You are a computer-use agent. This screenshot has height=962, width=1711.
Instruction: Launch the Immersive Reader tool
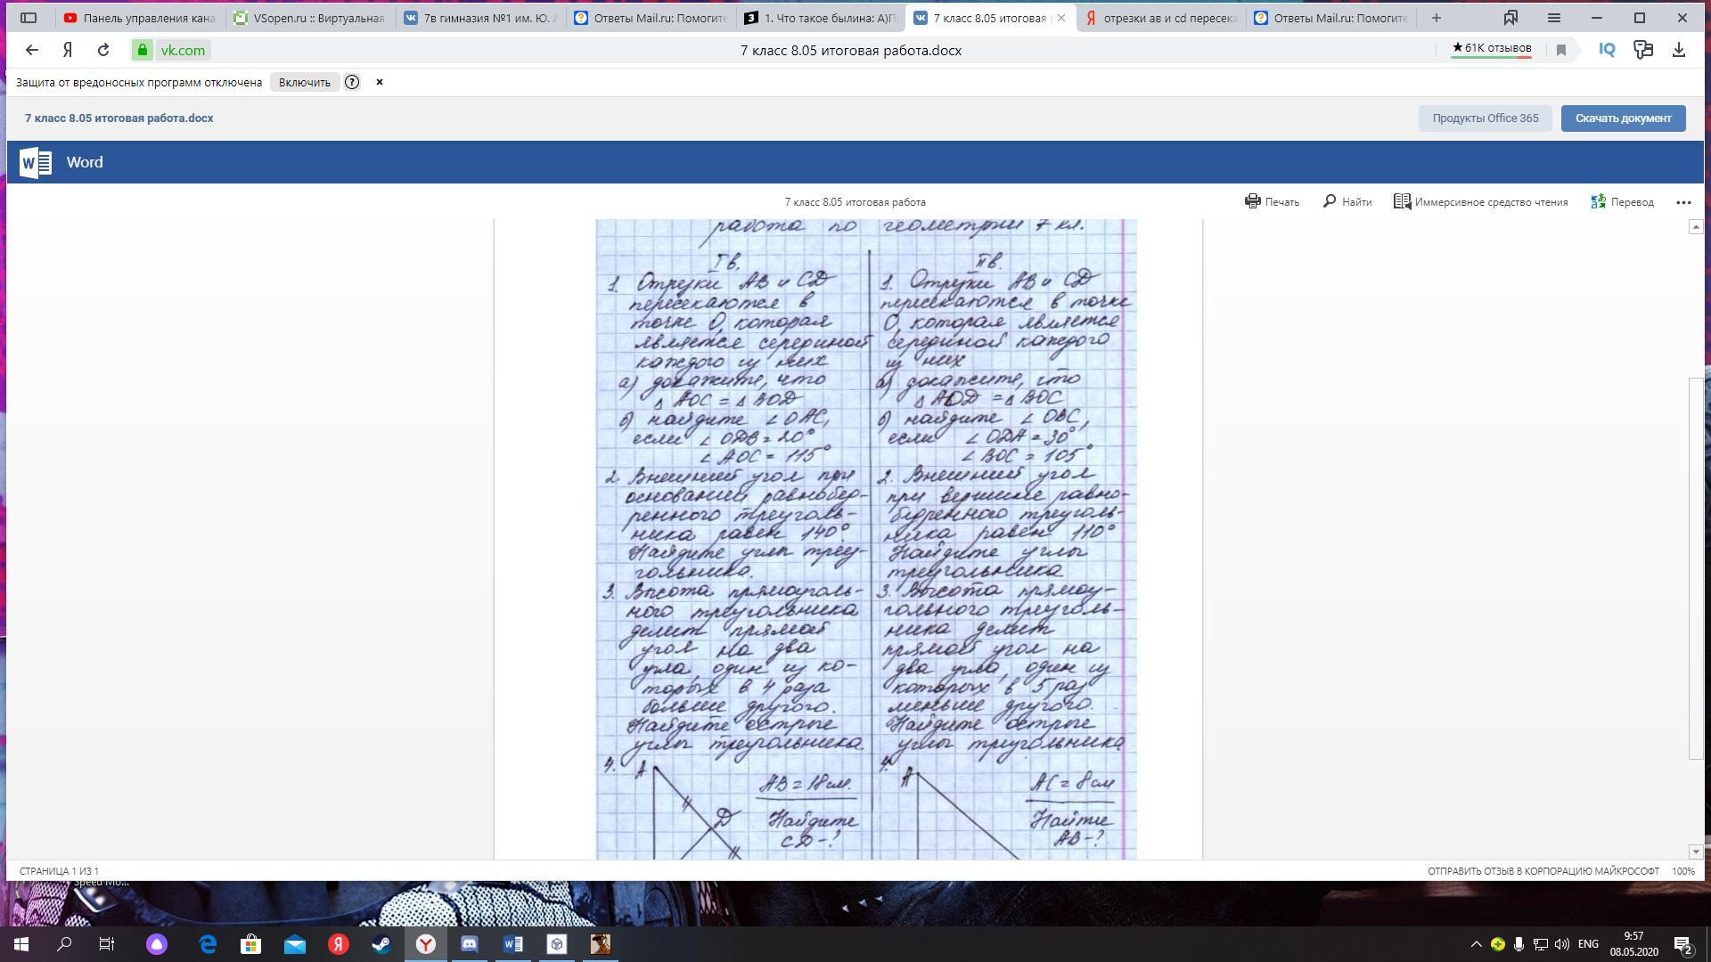1480,201
